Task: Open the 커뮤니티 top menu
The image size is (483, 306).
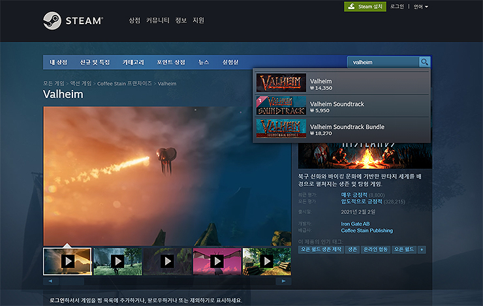Action: (158, 20)
